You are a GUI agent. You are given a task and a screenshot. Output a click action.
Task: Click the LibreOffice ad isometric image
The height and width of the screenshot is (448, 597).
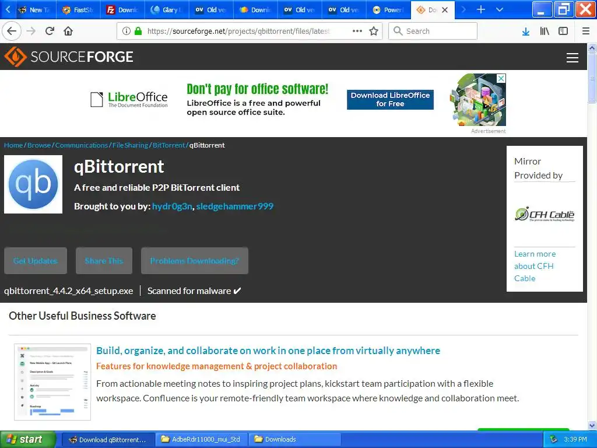click(x=478, y=100)
